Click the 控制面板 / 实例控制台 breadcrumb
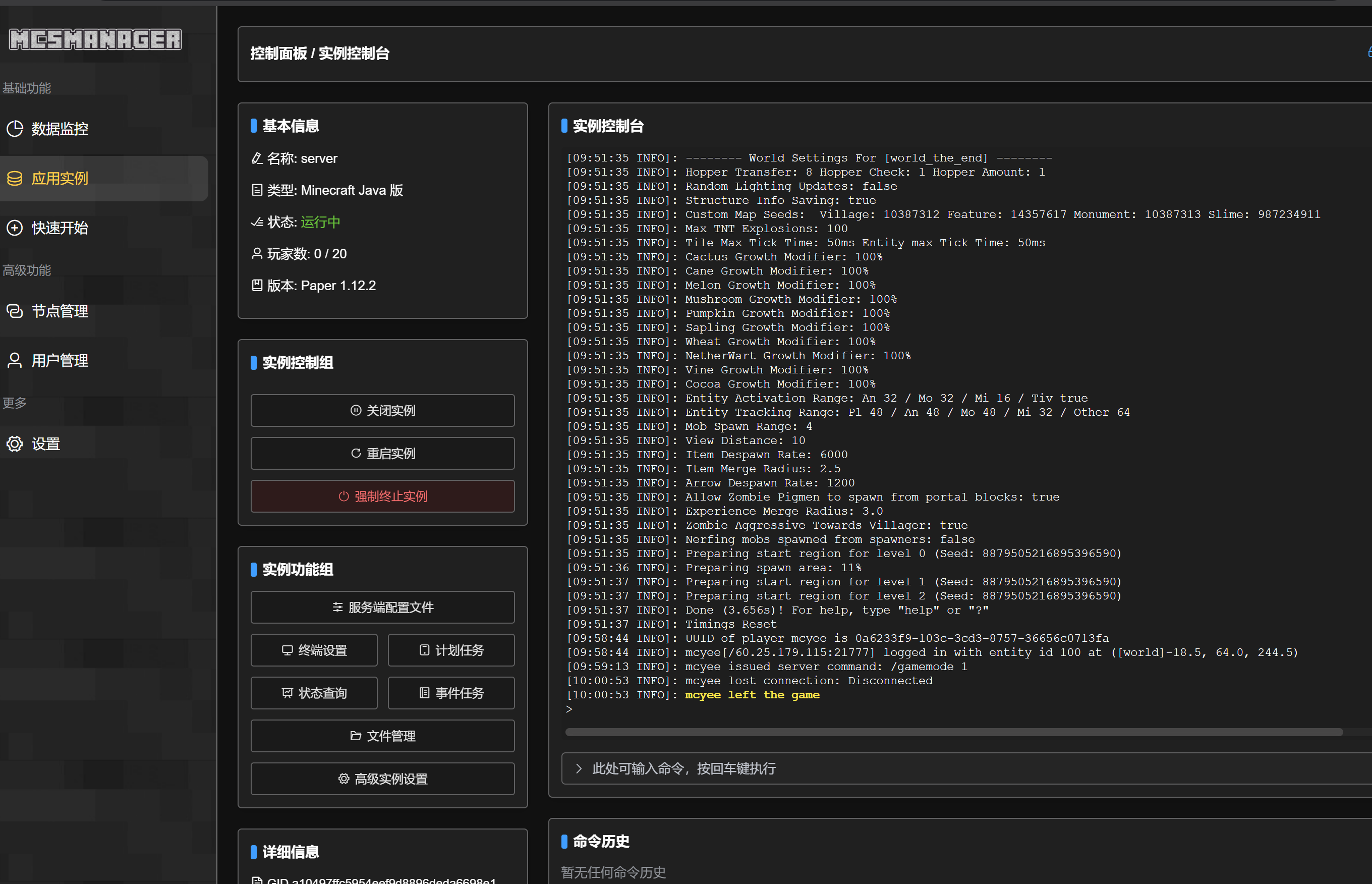 point(320,53)
